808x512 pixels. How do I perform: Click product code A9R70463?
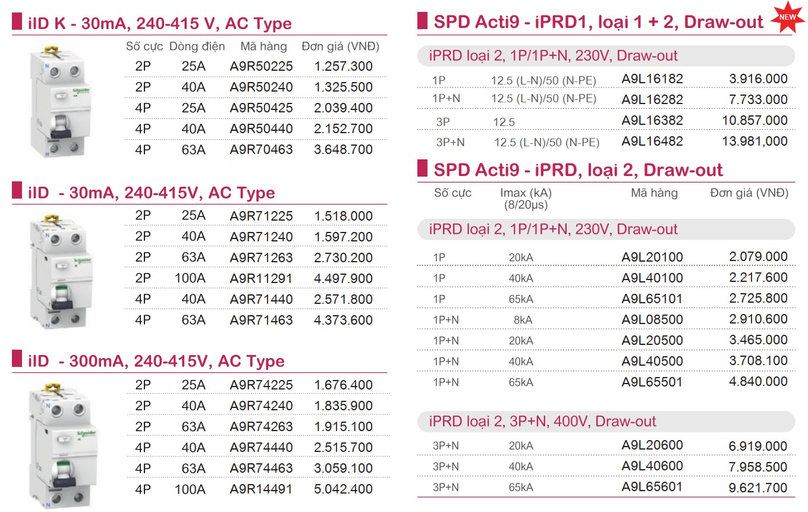pos(262,150)
